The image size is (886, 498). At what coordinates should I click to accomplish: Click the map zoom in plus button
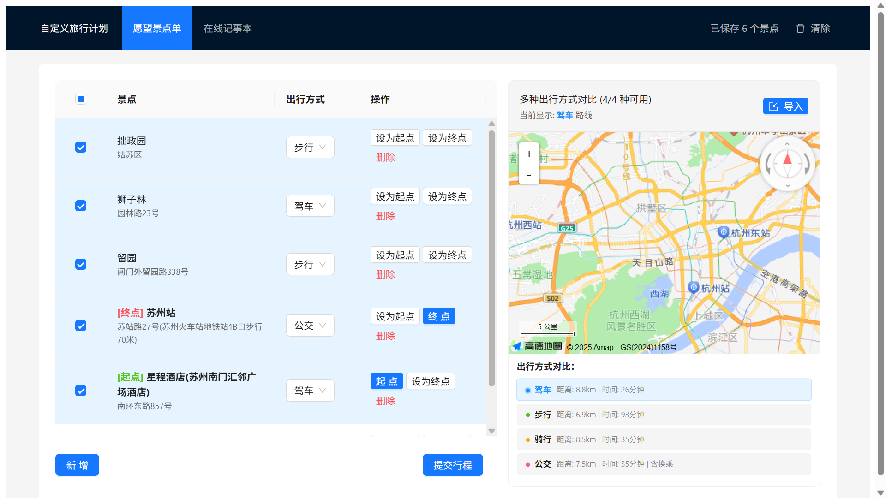(x=529, y=154)
